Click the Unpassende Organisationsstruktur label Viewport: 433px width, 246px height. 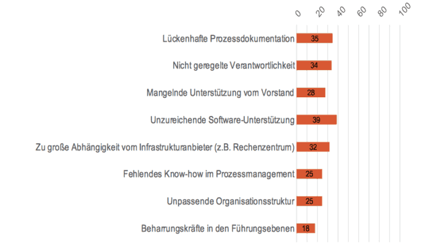pyautogui.click(x=231, y=201)
